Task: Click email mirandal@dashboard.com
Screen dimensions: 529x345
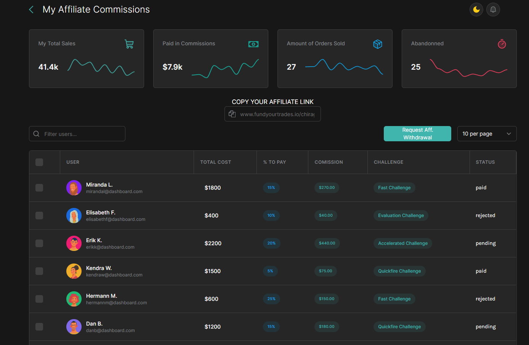Action: pyautogui.click(x=114, y=192)
